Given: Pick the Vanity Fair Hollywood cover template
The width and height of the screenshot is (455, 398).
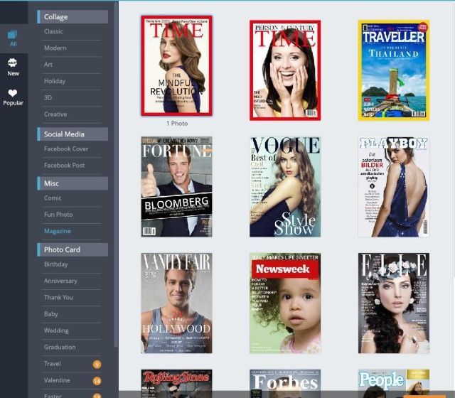Looking at the screenshot, I should click(x=177, y=303).
